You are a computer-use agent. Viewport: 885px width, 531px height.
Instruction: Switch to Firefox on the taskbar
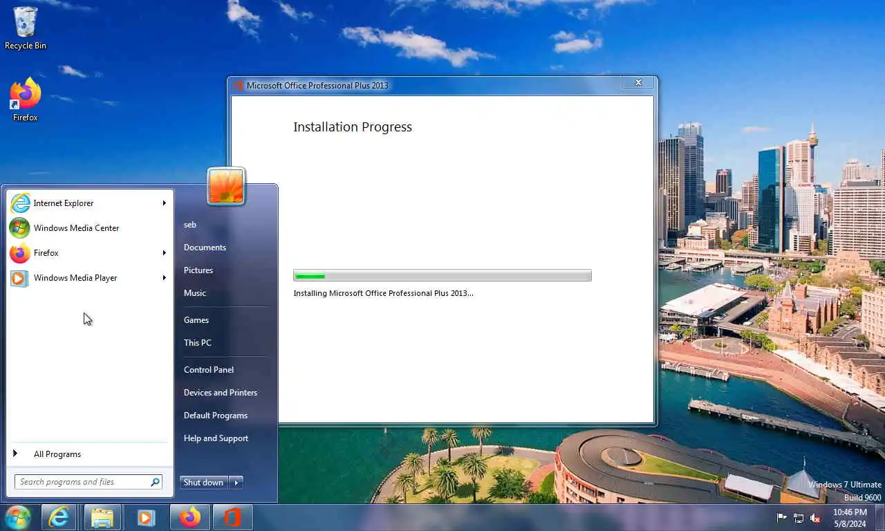pyautogui.click(x=190, y=517)
